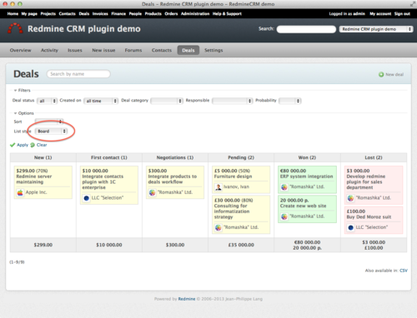Open the Redmine link in footer
Image resolution: width=417 pixels, height=318 pixels.
pyautogui.click(x=187, y=299)
